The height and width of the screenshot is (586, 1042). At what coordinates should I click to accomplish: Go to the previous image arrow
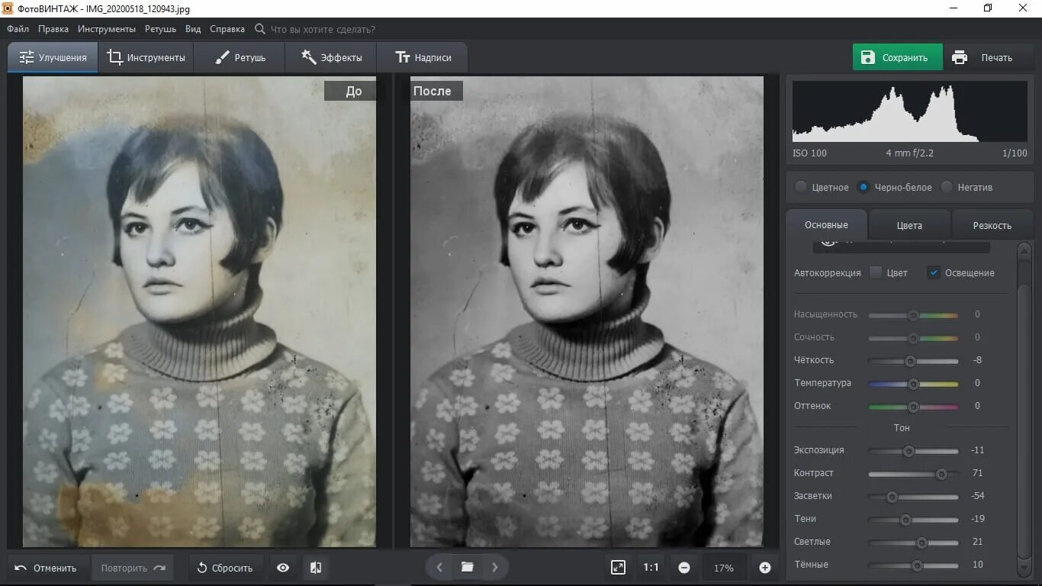click(439, 567)
